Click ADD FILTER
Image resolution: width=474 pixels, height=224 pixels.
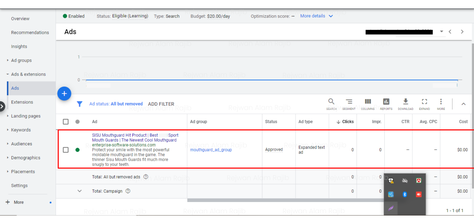(161, 104)
